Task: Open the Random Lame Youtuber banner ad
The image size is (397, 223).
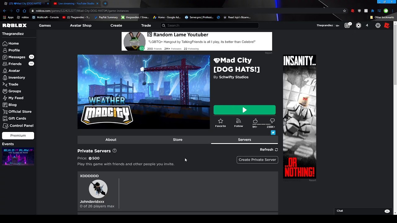Action: click(197, 41)
